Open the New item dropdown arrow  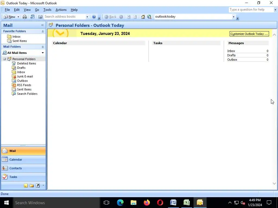(x=18, y=17)
